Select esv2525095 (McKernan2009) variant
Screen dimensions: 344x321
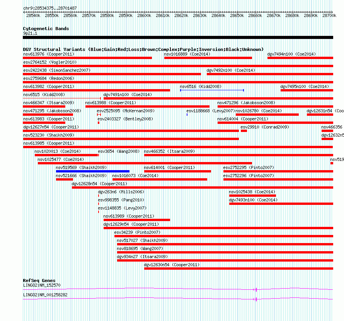(99, 115)
